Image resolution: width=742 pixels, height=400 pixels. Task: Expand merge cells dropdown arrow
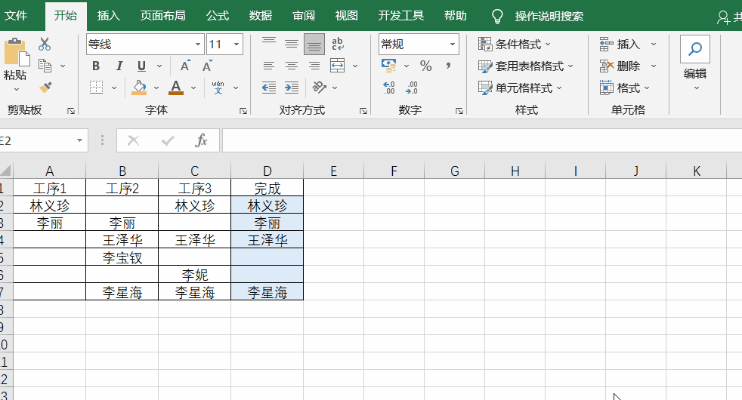tap(355, 66)
